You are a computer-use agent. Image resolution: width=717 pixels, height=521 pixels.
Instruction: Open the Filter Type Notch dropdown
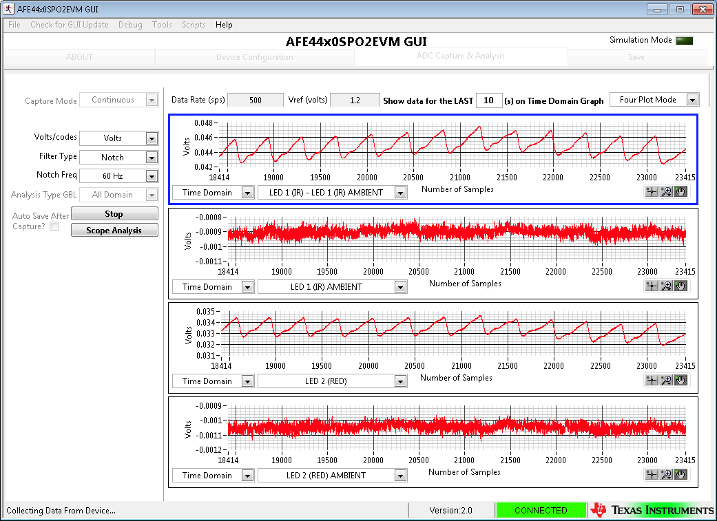118,157
